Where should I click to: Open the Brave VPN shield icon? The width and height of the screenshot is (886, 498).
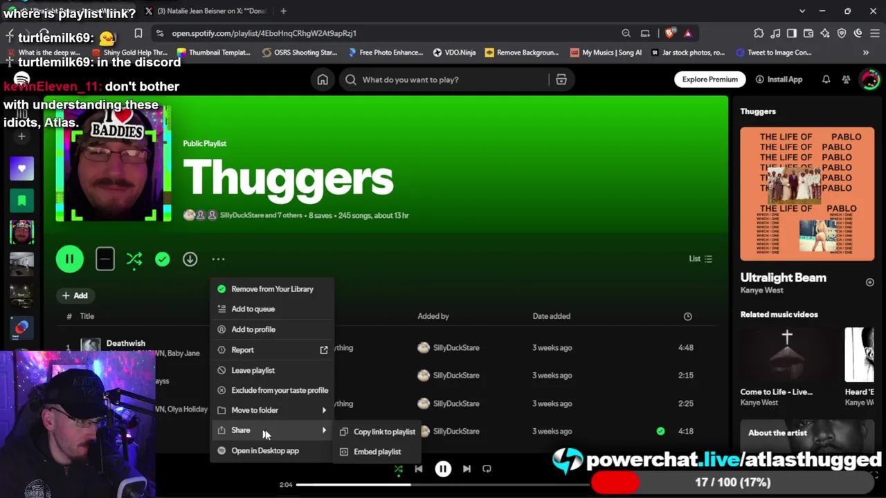click(842, 33)
